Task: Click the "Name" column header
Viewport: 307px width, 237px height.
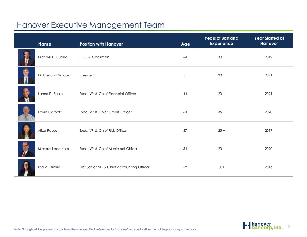Action: click(x=45, y=44)
